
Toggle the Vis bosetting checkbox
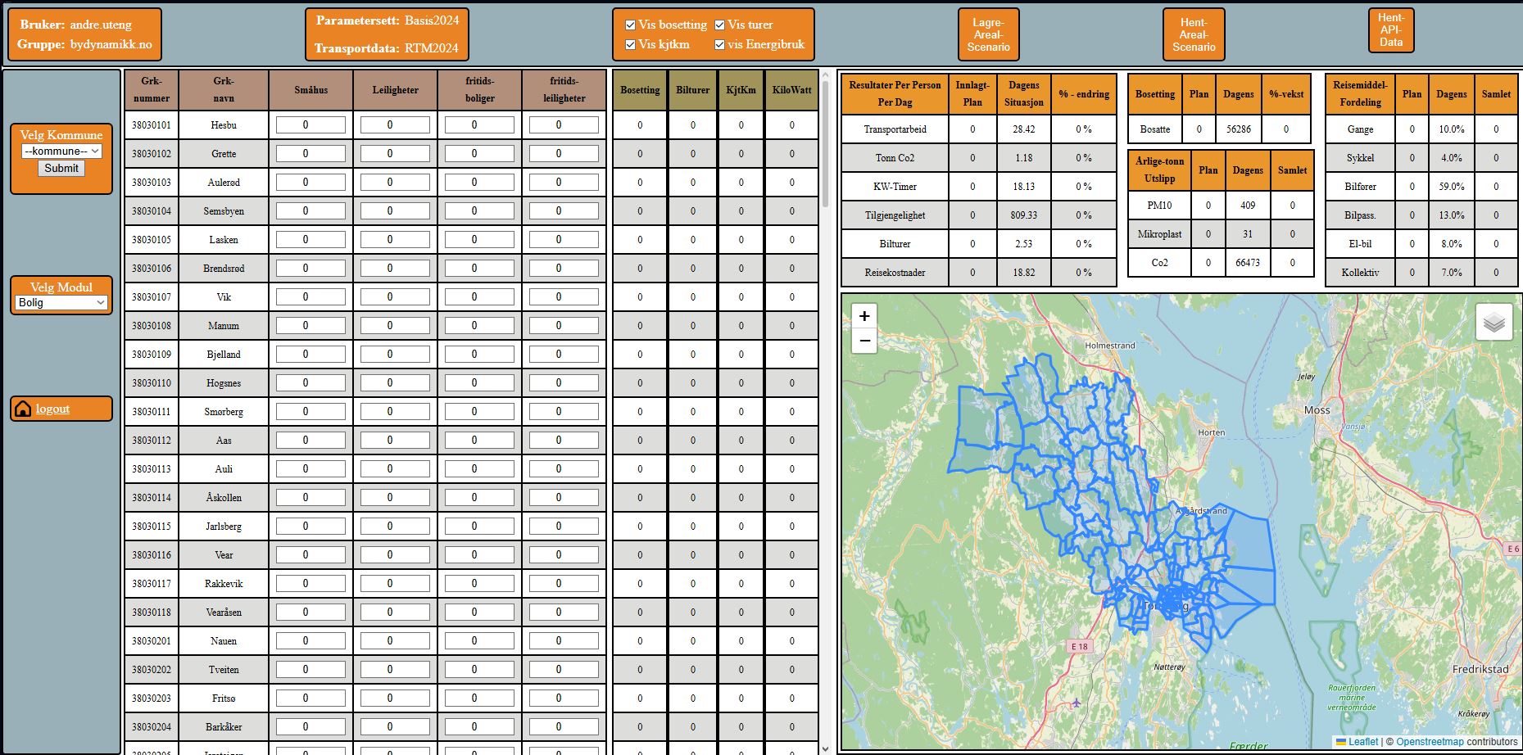(630, 25)
